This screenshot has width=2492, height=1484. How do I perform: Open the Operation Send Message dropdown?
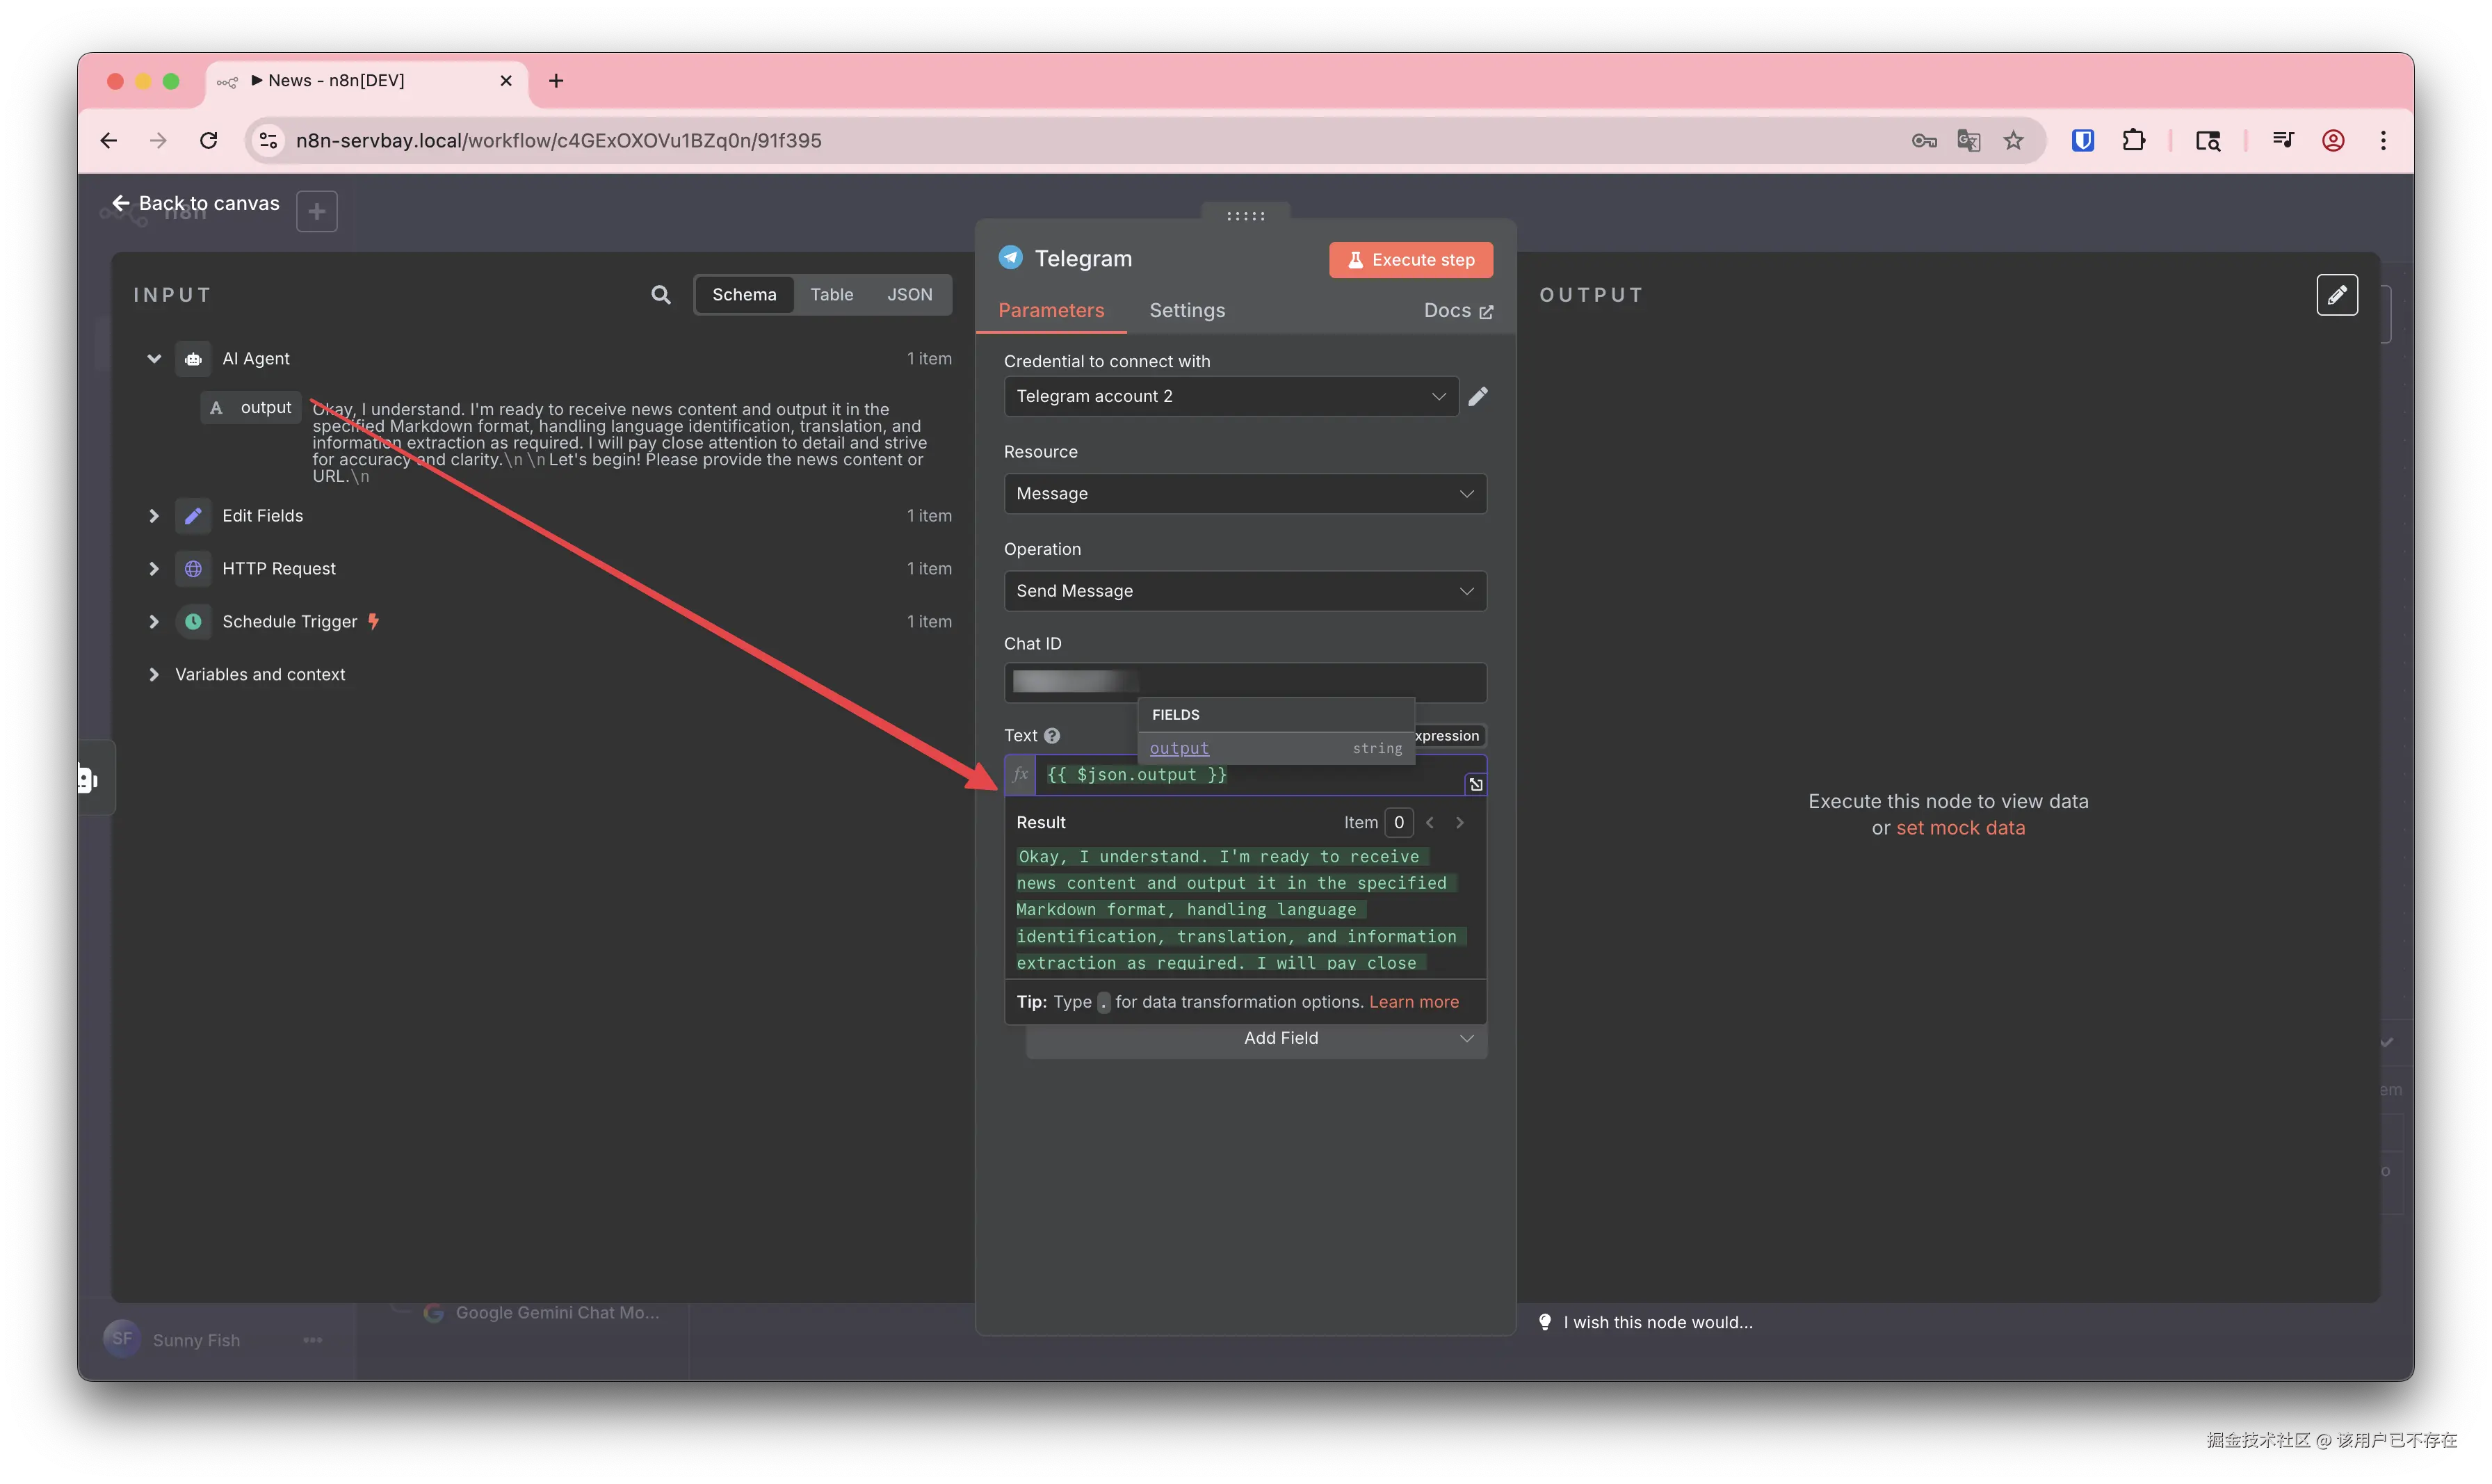[x=1245, y=591]
